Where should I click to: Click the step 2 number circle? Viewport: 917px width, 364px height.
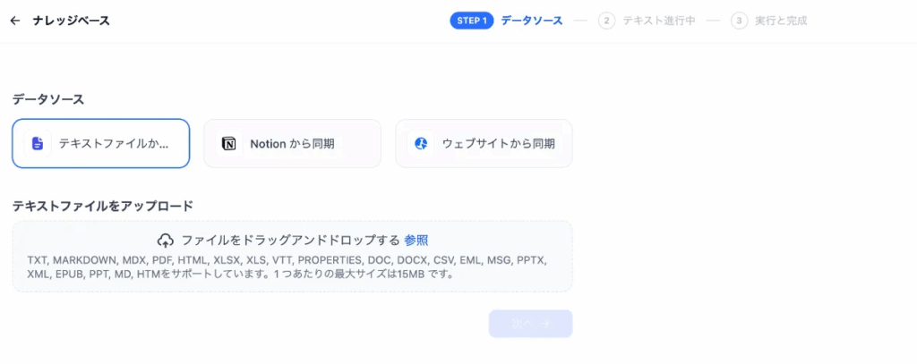(606, 21)
